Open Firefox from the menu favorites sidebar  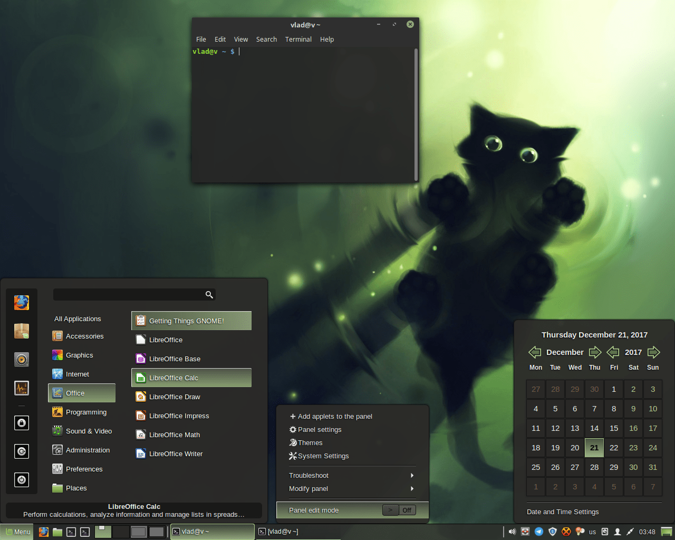[x=22, y=303]
